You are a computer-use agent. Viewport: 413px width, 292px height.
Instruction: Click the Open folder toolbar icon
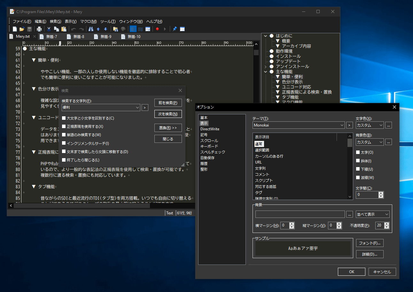22,29
